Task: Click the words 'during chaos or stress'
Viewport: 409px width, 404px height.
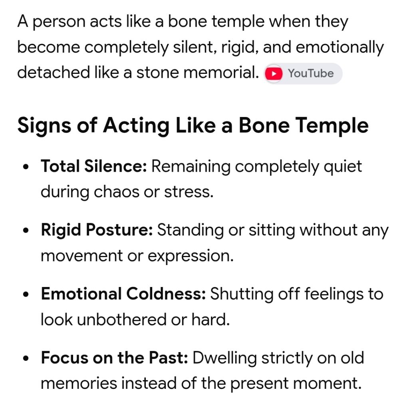Action: point(127,192)
